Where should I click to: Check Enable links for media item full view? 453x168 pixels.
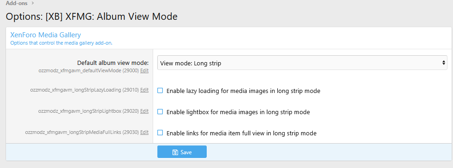[160, 133]
